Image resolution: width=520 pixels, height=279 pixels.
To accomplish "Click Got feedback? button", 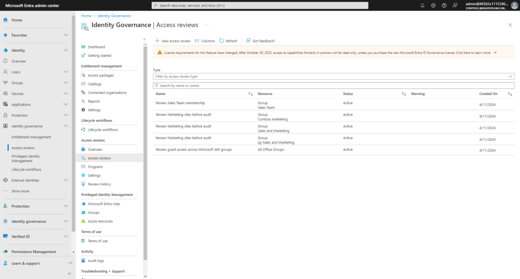I will tap(261, 41).
